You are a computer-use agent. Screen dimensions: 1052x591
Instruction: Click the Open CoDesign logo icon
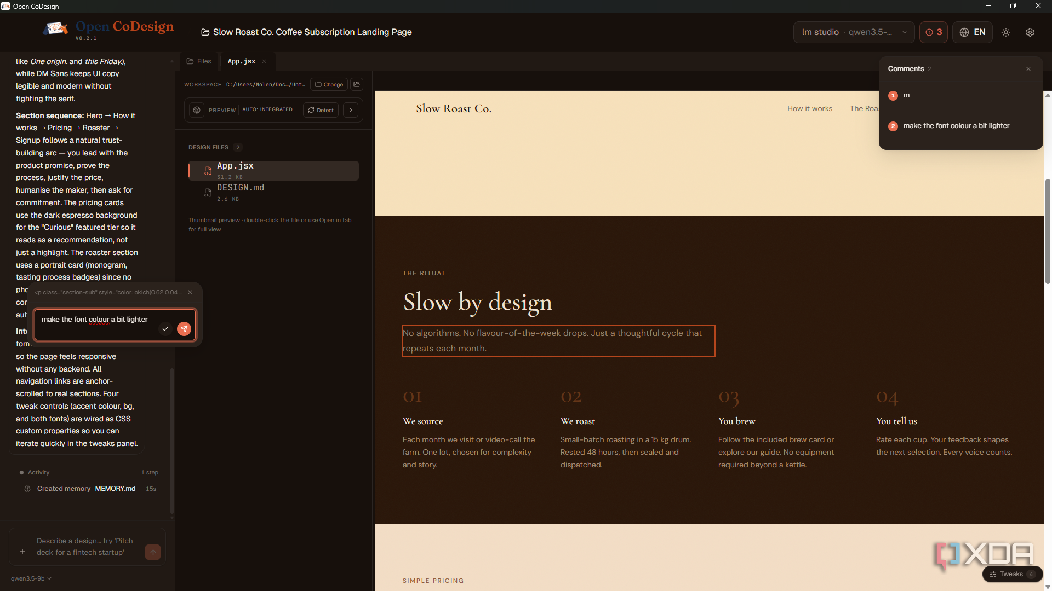56,28
